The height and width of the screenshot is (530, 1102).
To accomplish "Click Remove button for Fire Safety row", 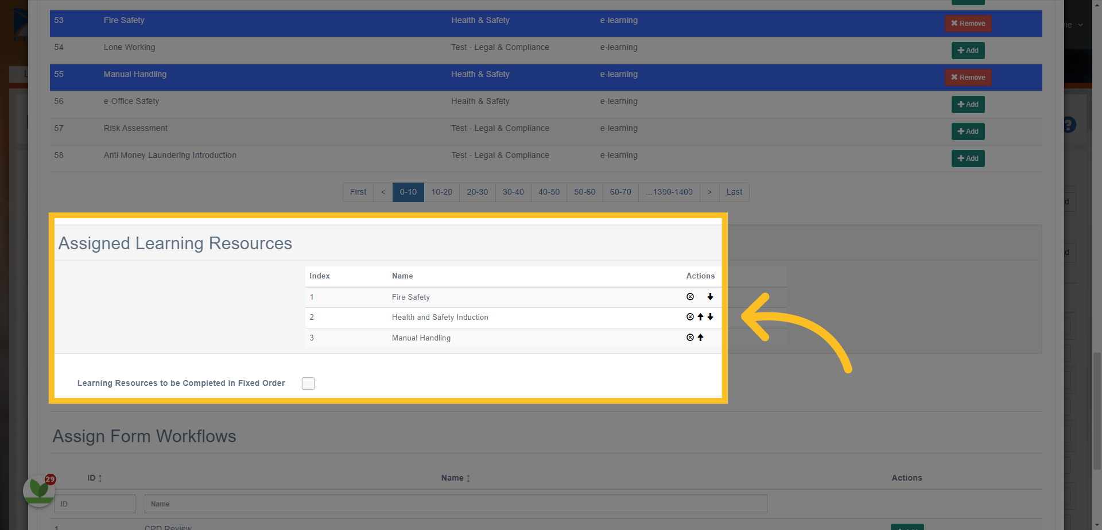I will pos(968,24).
